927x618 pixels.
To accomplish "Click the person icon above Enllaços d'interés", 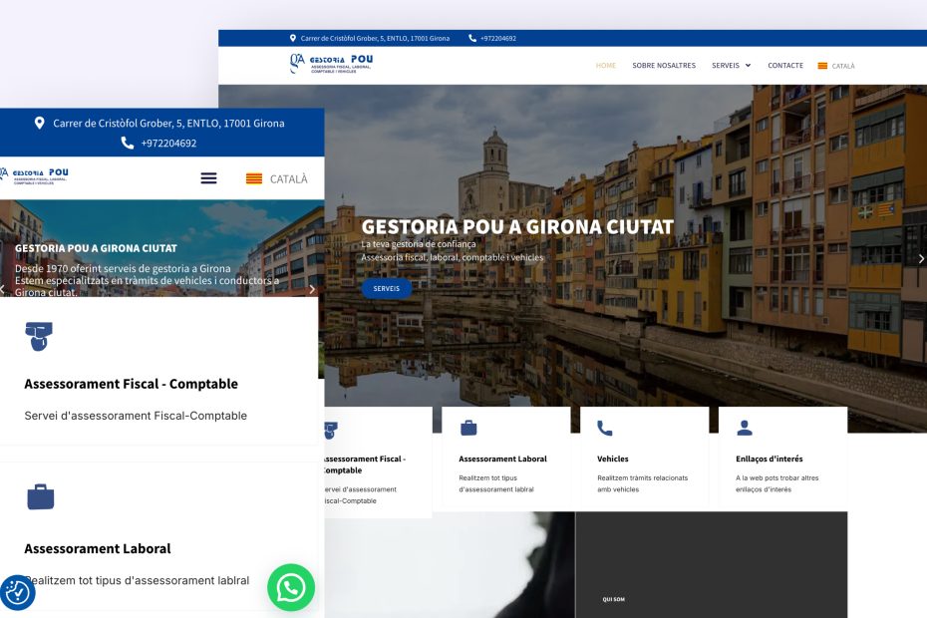I will [x=744, y=429].
